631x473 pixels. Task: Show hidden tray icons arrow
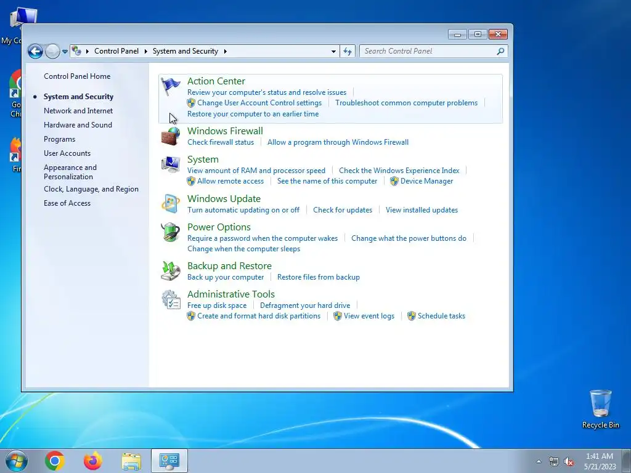coord(539,461)
